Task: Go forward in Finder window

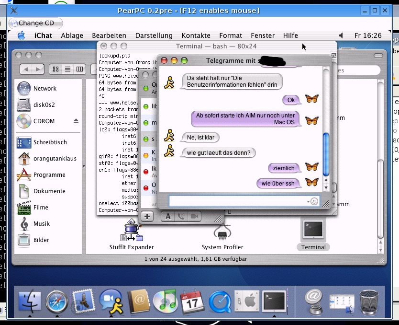Action: [38, 69]
